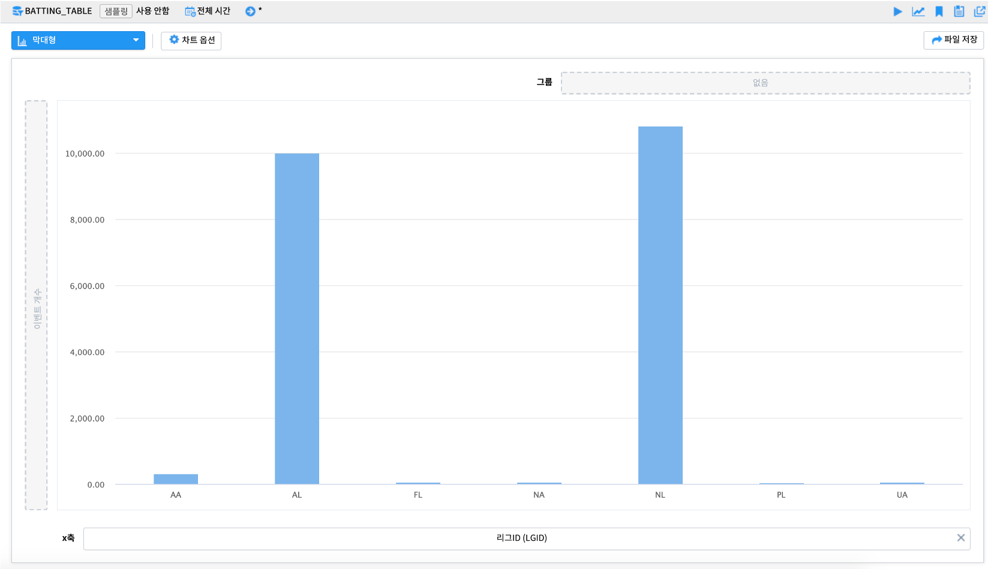Click the calendar icon beside 전체 시간
This screenshot has width=988, height=569.
(x=190, y=11)
